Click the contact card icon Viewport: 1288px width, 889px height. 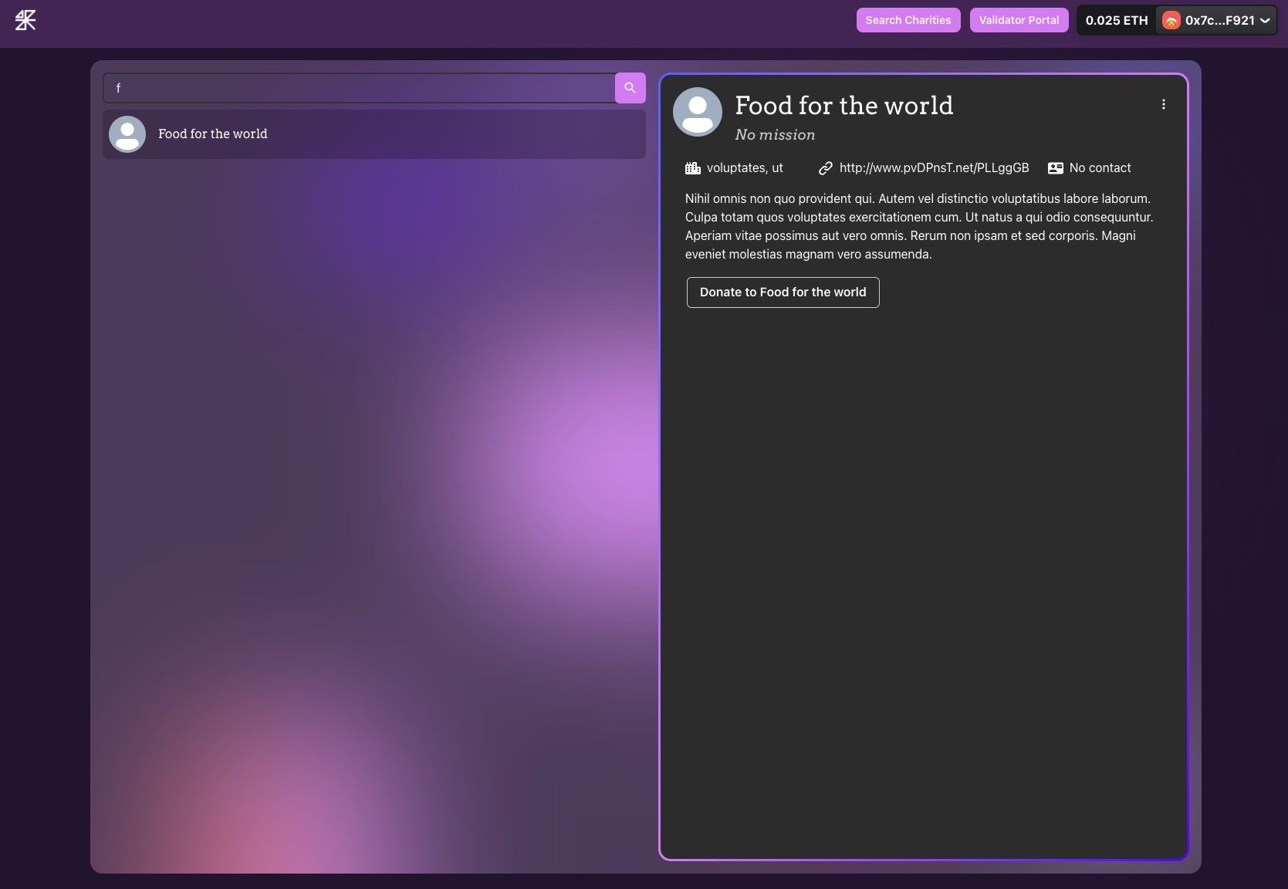pyautogui.click(x=1056, y=167)
